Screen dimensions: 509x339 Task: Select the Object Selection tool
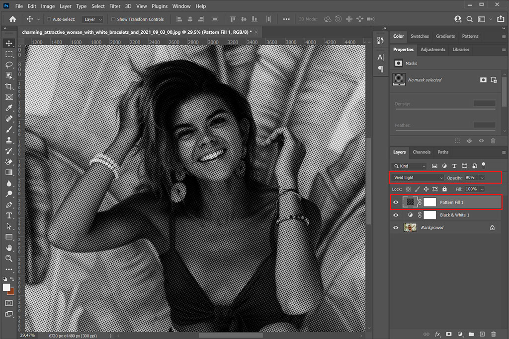(x=9, y=75)
